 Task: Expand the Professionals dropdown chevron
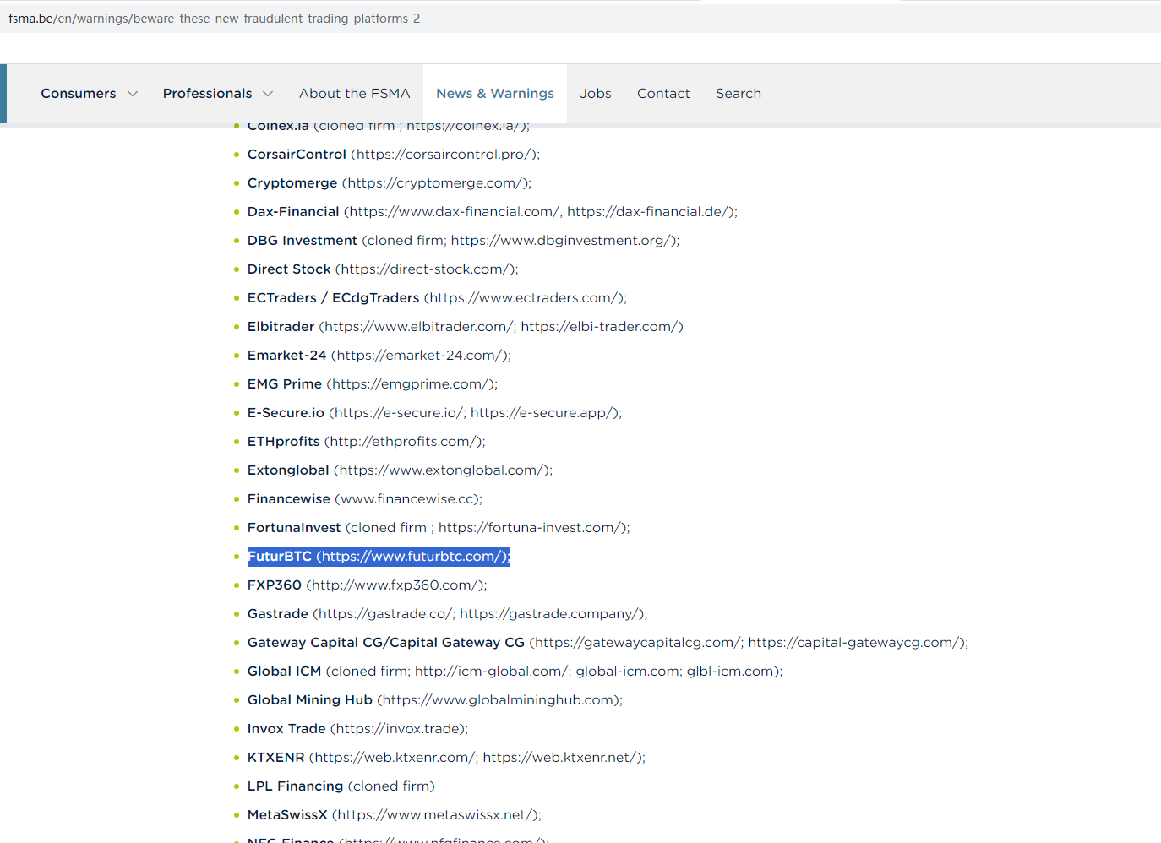pyautogui.click(x=268, y=94)
